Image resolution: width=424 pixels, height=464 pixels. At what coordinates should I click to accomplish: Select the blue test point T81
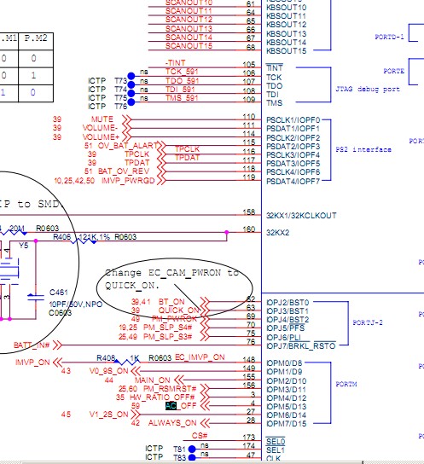coord(192,449)
